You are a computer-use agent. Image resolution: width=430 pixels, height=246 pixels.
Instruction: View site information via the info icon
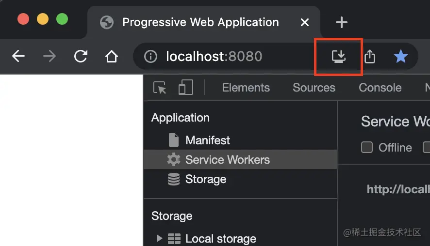pos(151,57)
